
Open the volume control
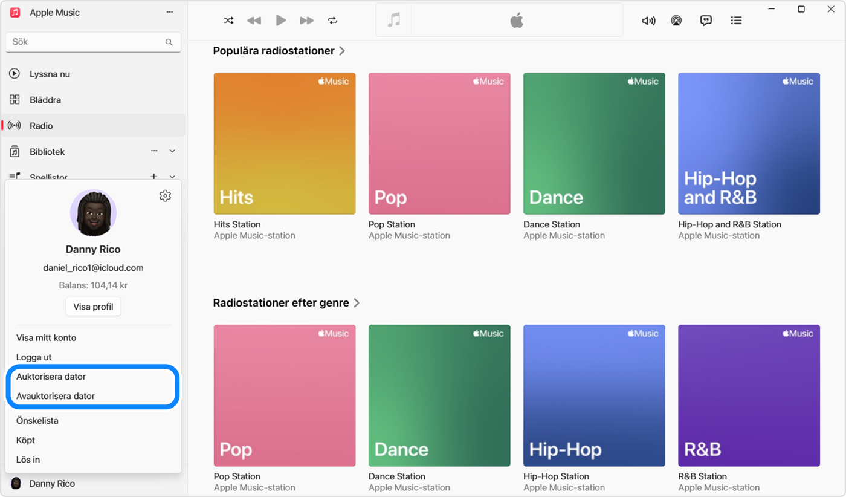648,21
